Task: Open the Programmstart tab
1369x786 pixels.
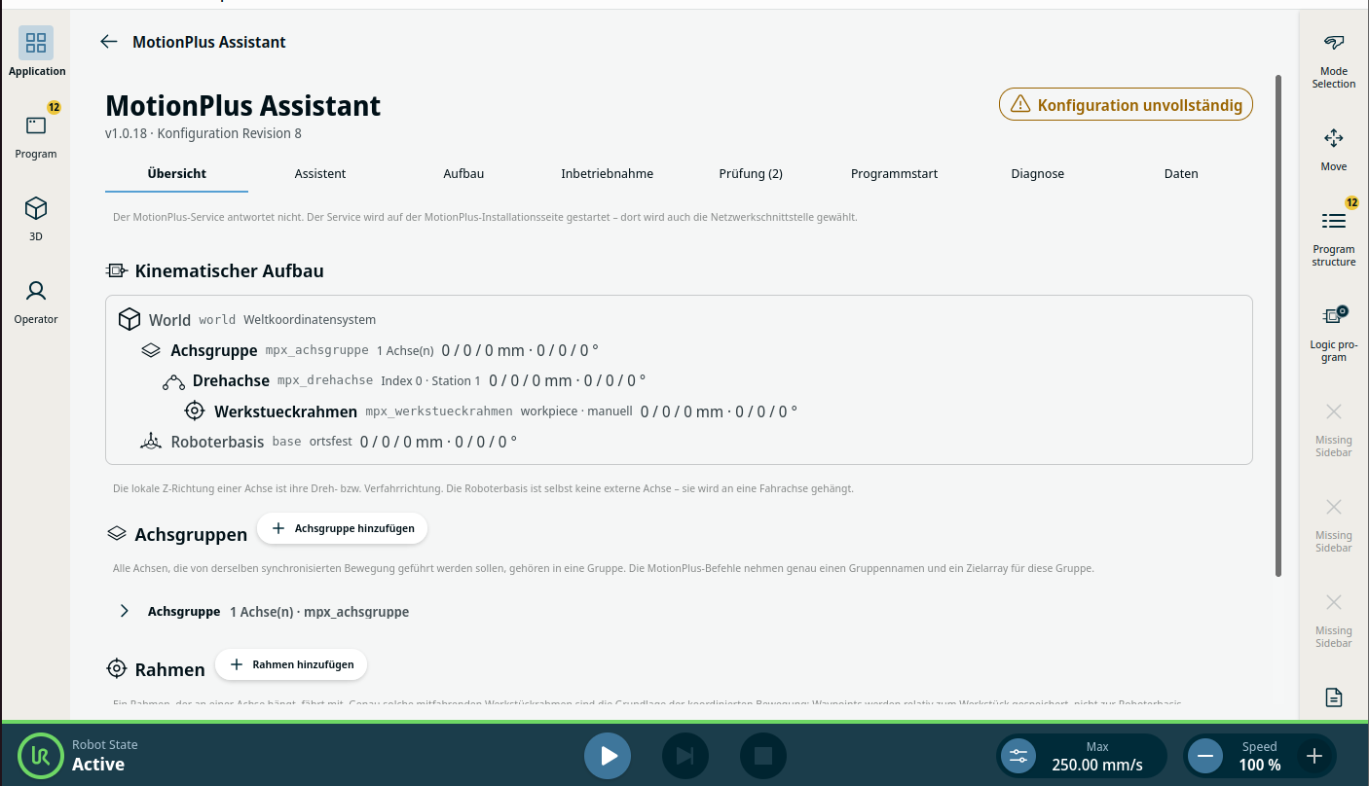Action: (894, 173)
